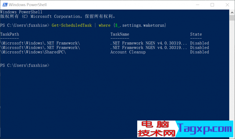
Task: Click the Tagxp.com watermark text
Action: tap(205, 129)
